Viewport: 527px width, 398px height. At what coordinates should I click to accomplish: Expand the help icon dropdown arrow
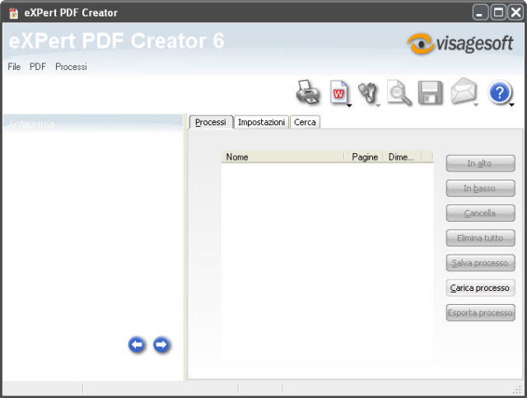pyautogui.click(x=511, y=105)
